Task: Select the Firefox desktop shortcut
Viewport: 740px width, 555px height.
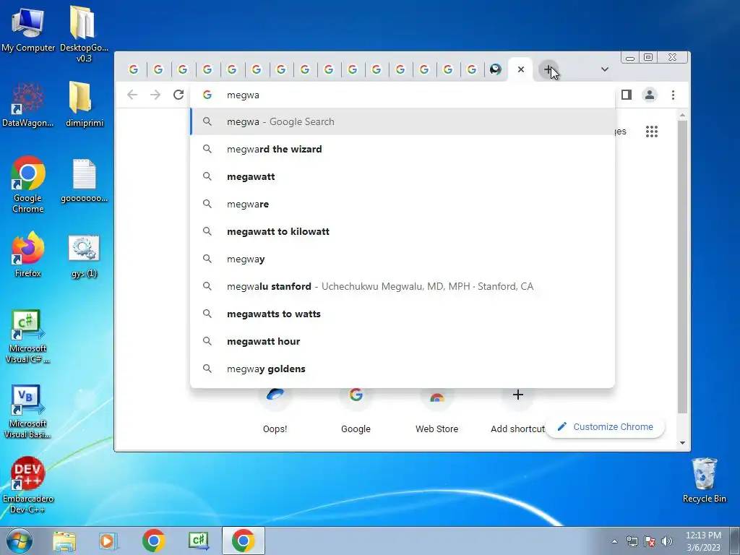Action: click(x=28, y=254)
